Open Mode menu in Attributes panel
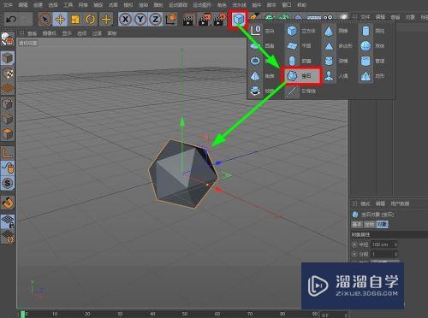The height and width of the screenshot is (318, 428). pyautogui.click(x=365, y=203)
